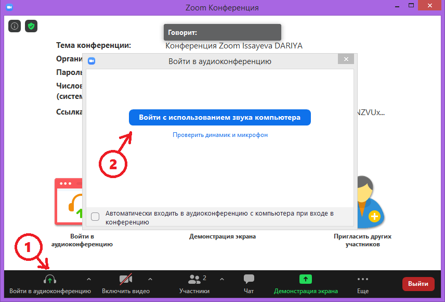The width and height of the screenshot is (445, 302).
Task: Close the Zoom Конференция window
Action: pyautogui.click(x=430, y=6)
